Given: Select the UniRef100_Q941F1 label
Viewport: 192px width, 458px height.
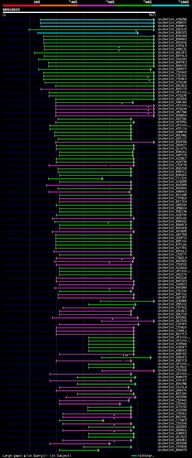Looking at the screenshot, I should pyautogui.click(x=172, y=357).
